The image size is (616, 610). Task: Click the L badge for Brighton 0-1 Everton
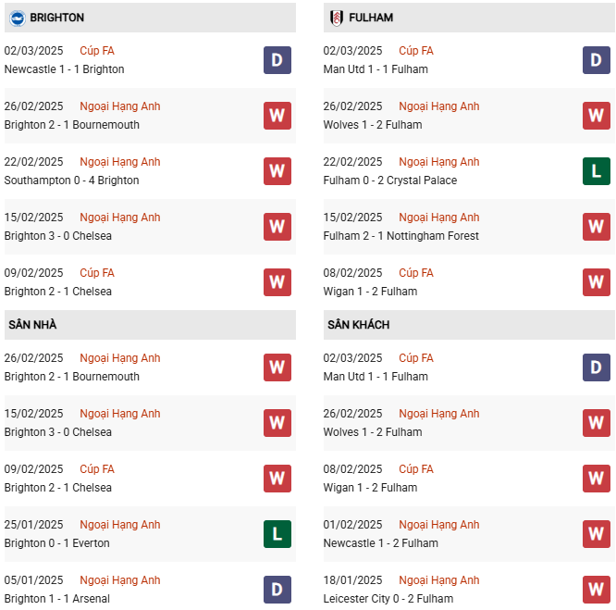tap(277, 534)
